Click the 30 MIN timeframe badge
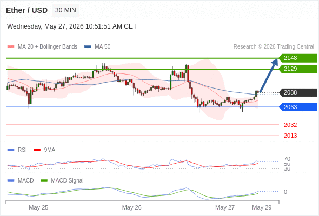319x216 pixels. point(65,10)
